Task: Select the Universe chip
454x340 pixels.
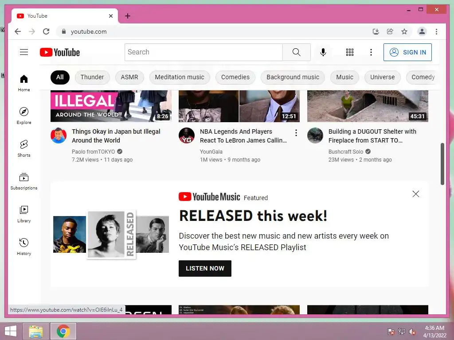Action: coord(382,77)
